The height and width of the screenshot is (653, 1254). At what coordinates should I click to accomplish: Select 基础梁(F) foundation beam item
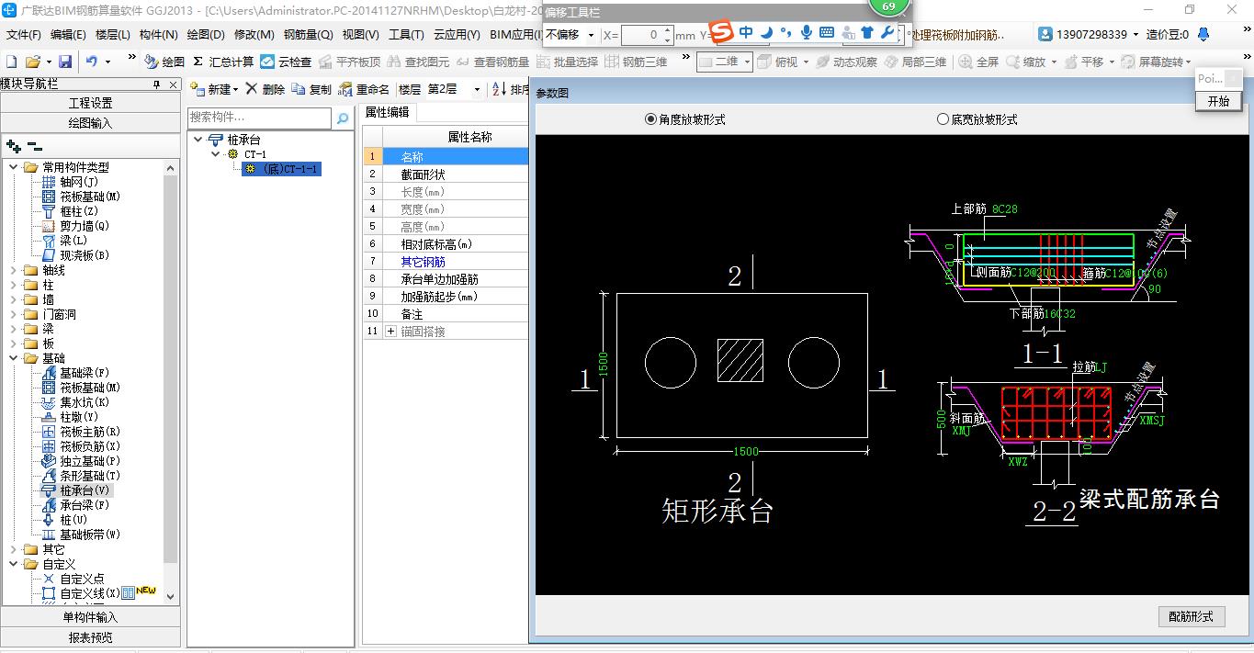(75, 373)
